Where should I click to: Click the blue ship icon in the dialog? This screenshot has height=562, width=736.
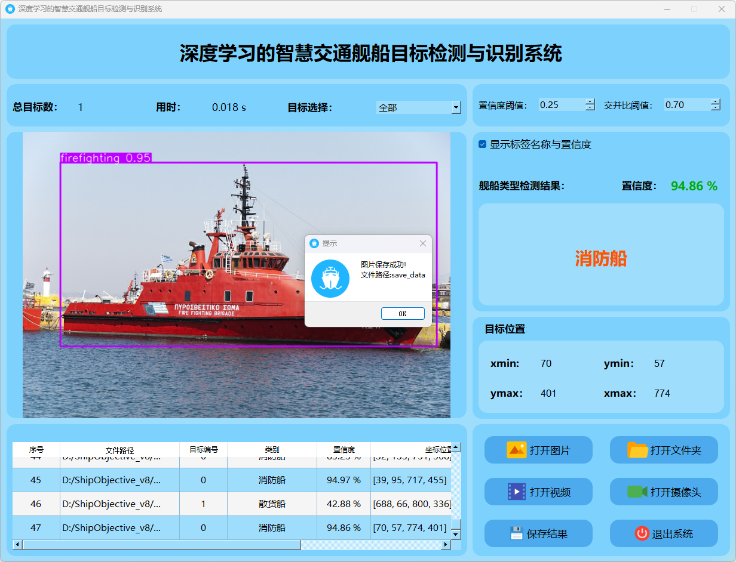[x=330, y=279]
